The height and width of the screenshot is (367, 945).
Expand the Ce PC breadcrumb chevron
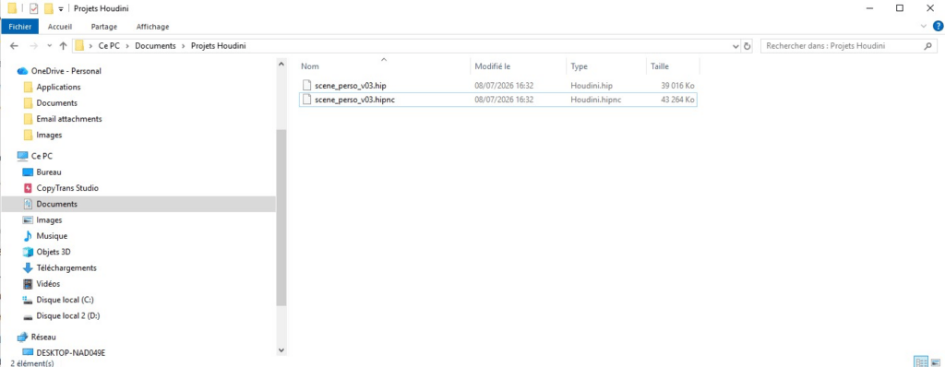90,46
